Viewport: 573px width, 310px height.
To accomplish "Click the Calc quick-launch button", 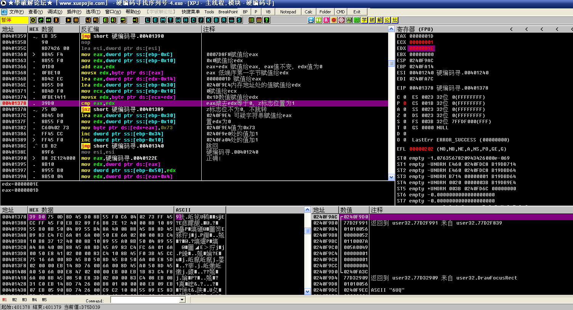I will (309, 12).
